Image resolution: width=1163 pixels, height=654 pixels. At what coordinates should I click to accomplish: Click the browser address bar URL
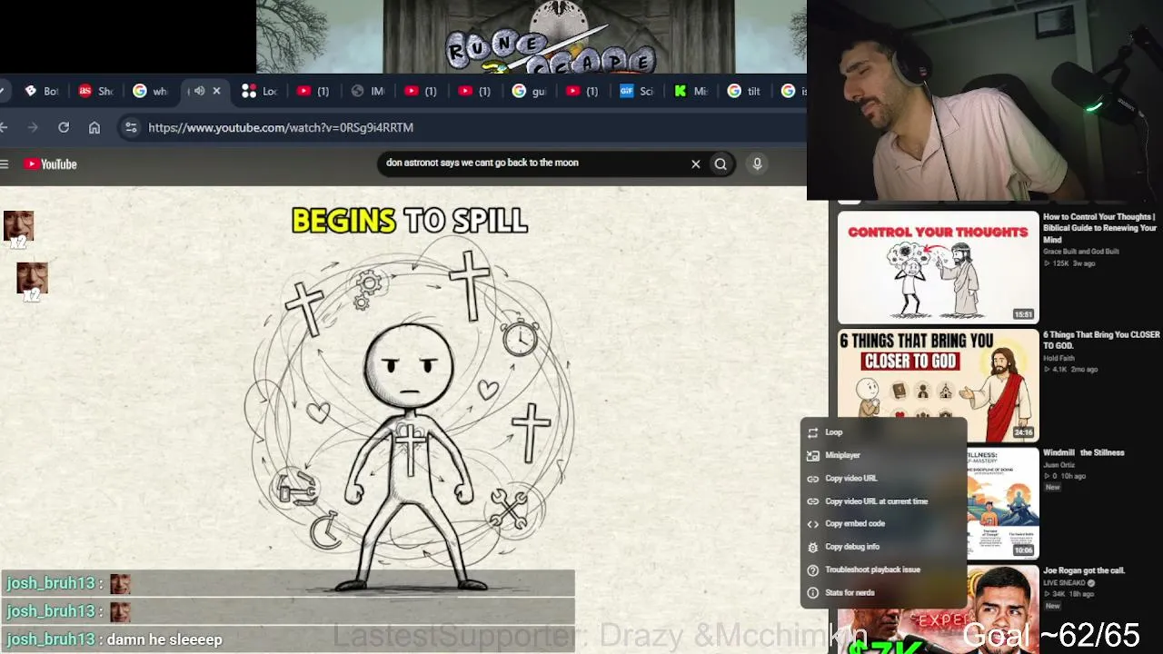(281, 128)
